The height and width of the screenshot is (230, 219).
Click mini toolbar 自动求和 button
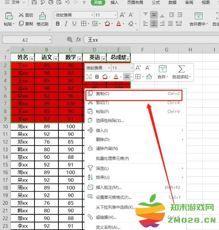[182, 72]
